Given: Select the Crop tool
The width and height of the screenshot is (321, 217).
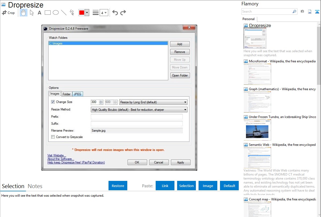Looking at the screenshot, I should coord(8,13).
